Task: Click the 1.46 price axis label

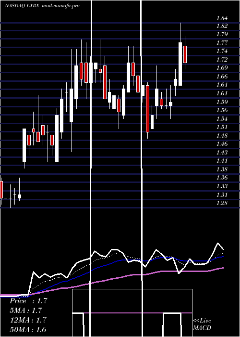Action: coord(222,144)
